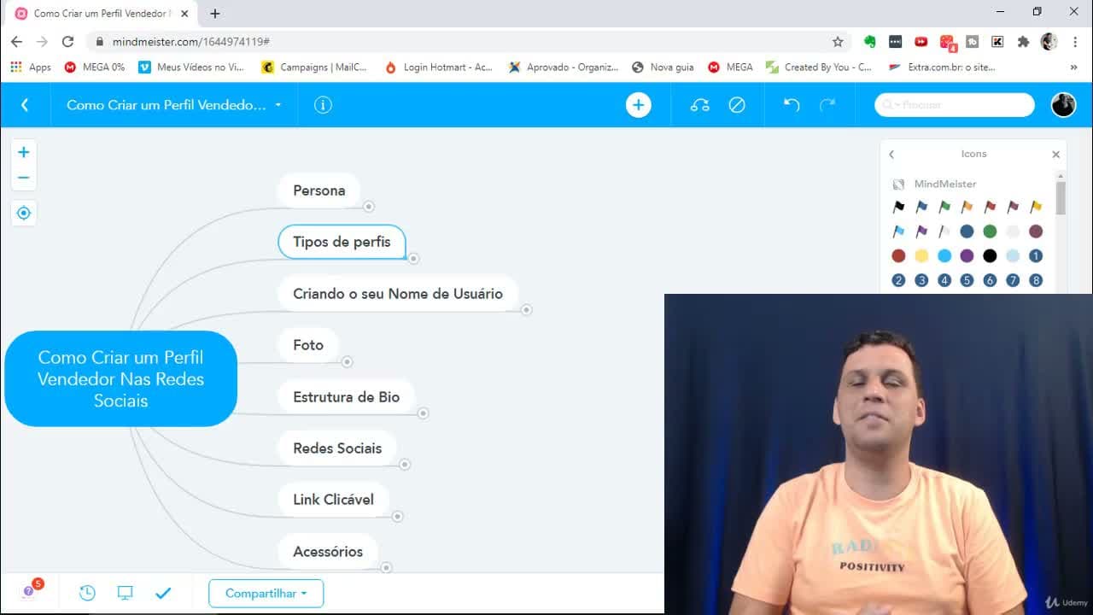This screenshot has height=615, width=1093.
Task: Open a new browser tab
Action: [x=215, y=13]
